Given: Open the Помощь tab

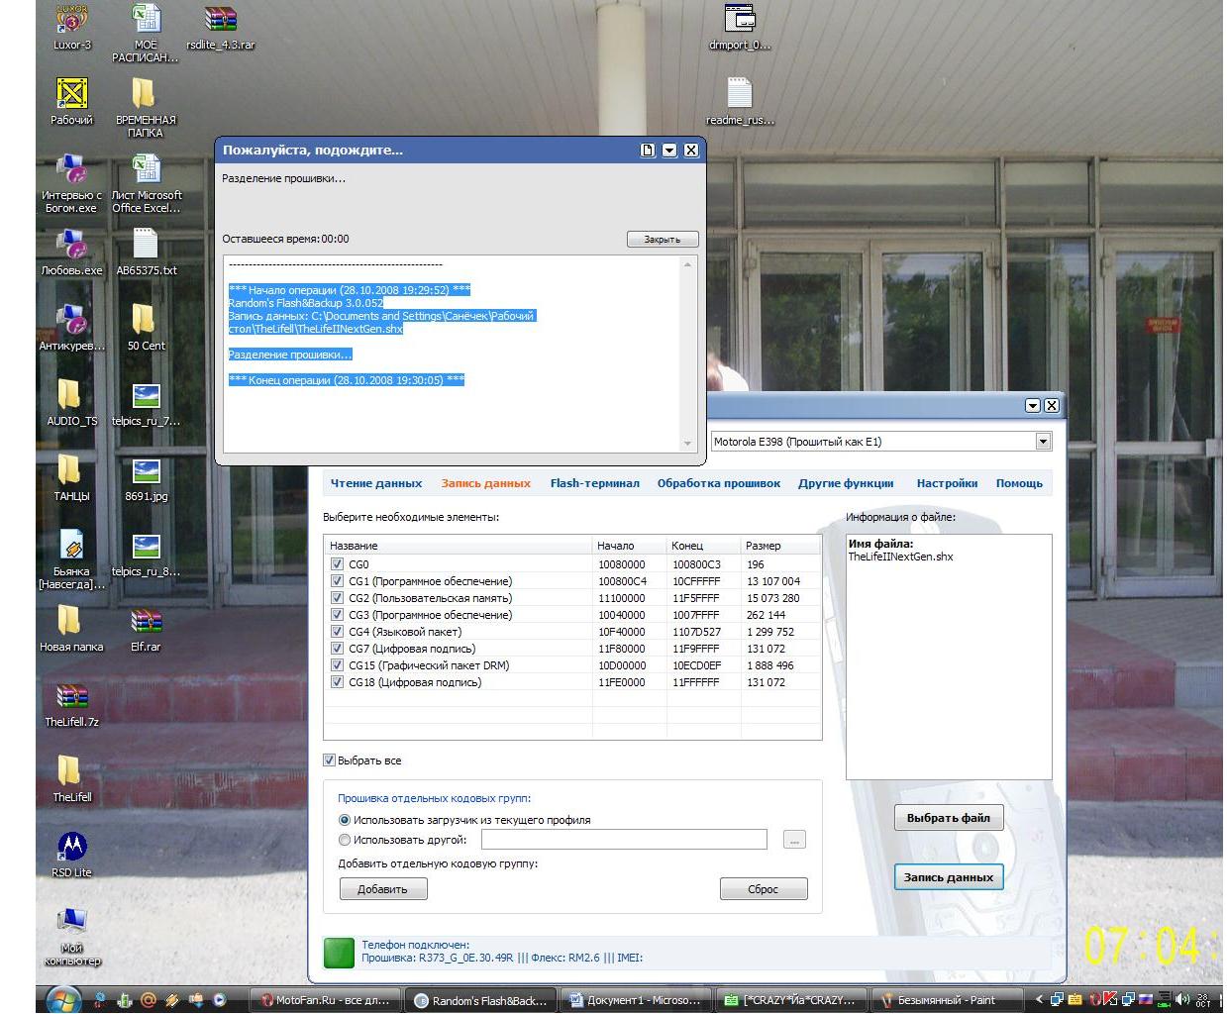Looking at the screenshot, I should pyautogui.click(x=1019, y=483).
